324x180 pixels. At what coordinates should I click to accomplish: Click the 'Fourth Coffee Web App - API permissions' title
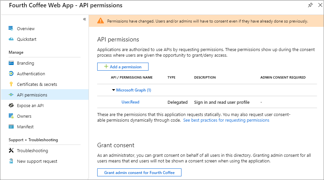click(66, 5)
